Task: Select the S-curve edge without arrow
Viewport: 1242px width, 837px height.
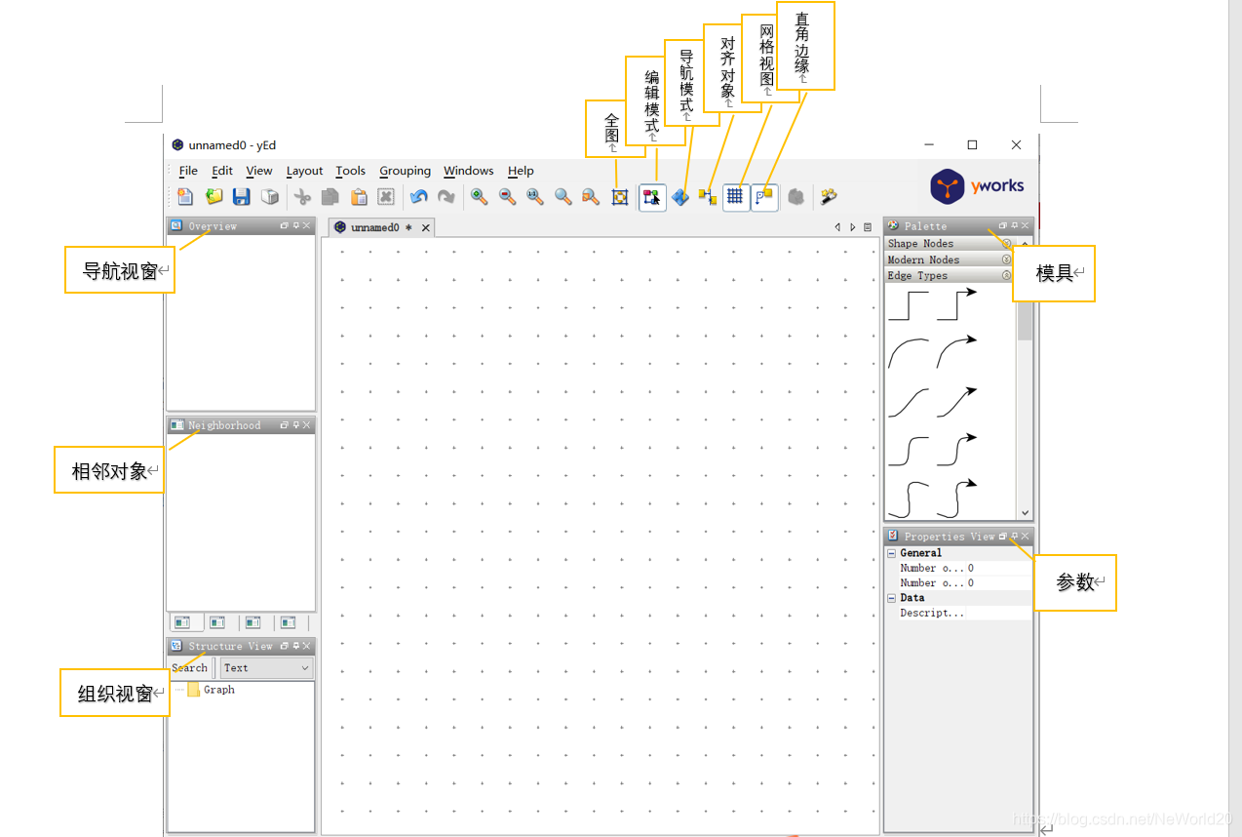Action: (908, 402)
